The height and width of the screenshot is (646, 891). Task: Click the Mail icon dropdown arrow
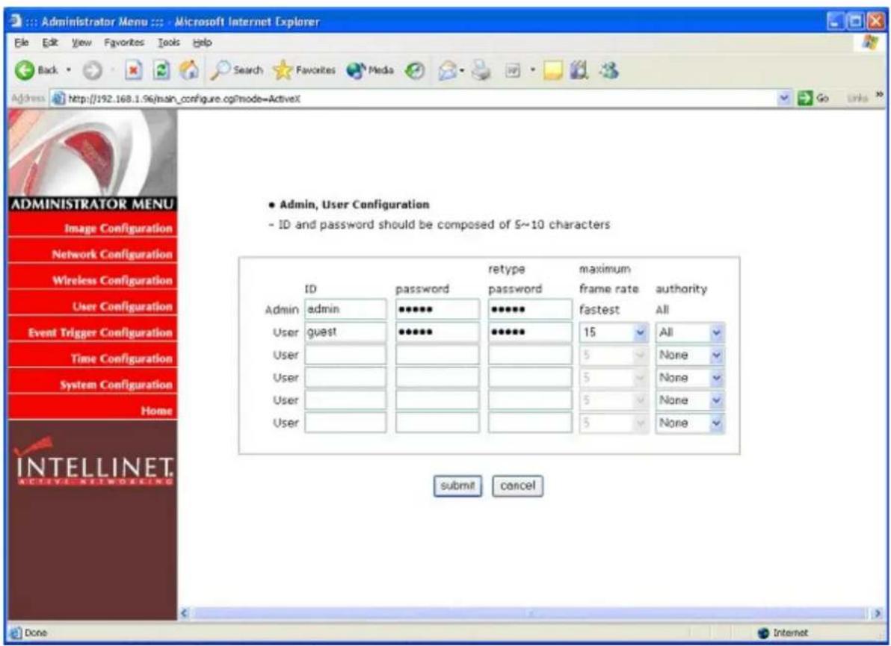point(462,70)
